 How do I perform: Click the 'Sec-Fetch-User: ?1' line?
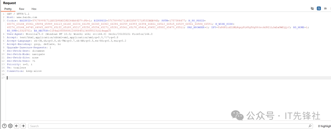[x=21, y=61]
